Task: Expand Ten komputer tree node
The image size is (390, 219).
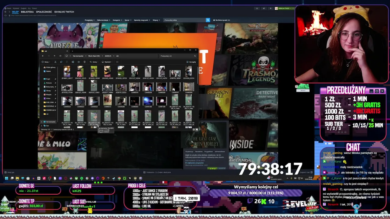Action: click(x=42, y=122)
